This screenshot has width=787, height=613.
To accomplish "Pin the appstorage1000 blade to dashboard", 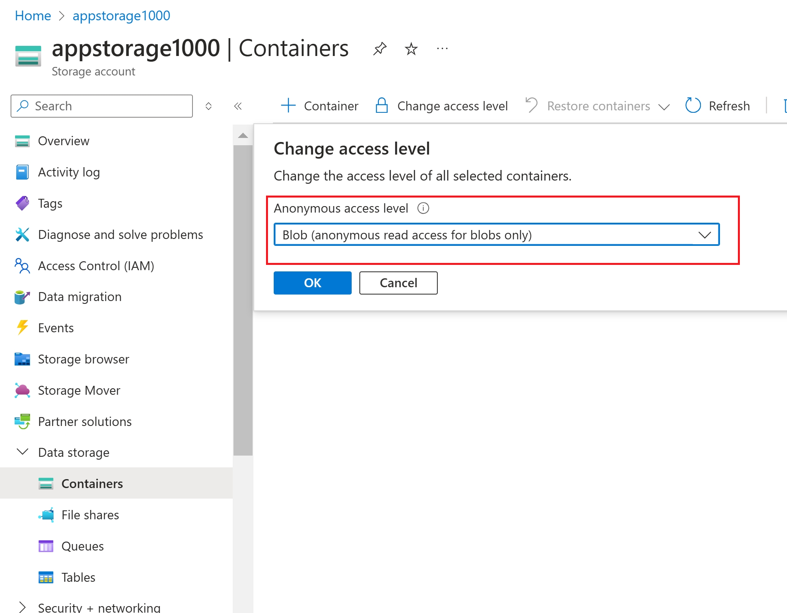I will pos(380,49).
